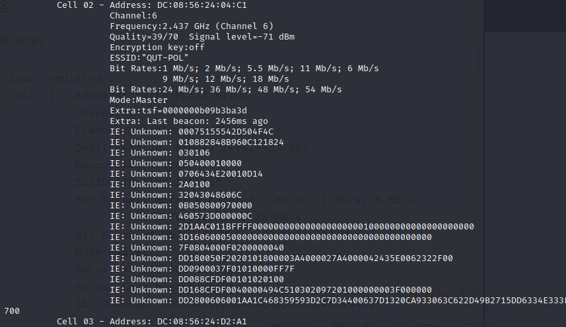
Task: Click the Channel:6 line
Action: click(133, 15)
